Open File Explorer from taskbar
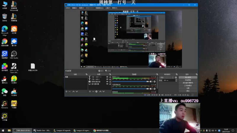 click(x=9, y=130)
